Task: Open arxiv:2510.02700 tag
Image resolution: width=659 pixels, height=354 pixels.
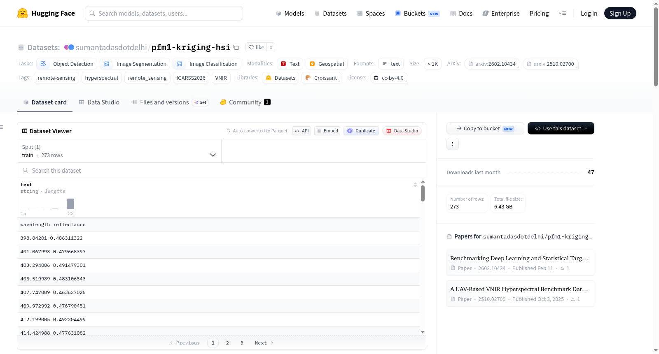Action: pos(550,64)
